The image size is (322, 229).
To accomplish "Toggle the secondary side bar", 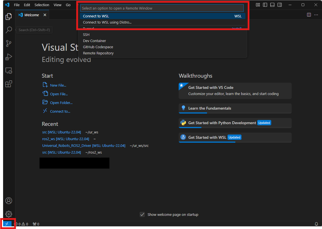I will coord(280,5).
